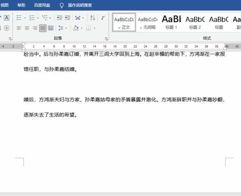241x196 pixels.
Task: Apply the 标题 2 style
Action: coord(195,23)
